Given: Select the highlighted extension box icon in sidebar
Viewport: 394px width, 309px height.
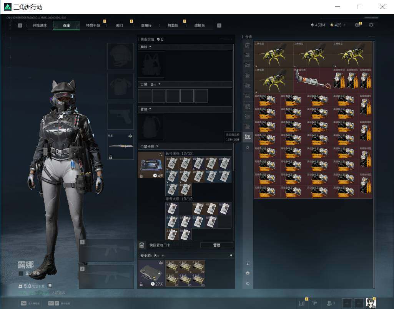Looking at the screenshot, I should click(248, 137).
